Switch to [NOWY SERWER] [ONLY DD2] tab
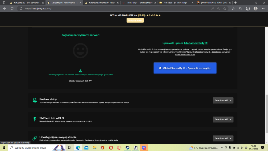This screenshot has height=151, width=268. pyautogui.click(x=214, y=3)
